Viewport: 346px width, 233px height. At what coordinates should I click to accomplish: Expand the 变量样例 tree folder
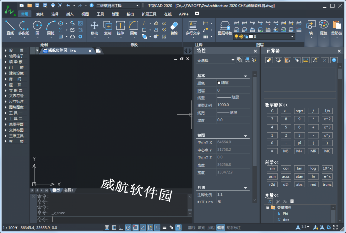tap(268, 208)
